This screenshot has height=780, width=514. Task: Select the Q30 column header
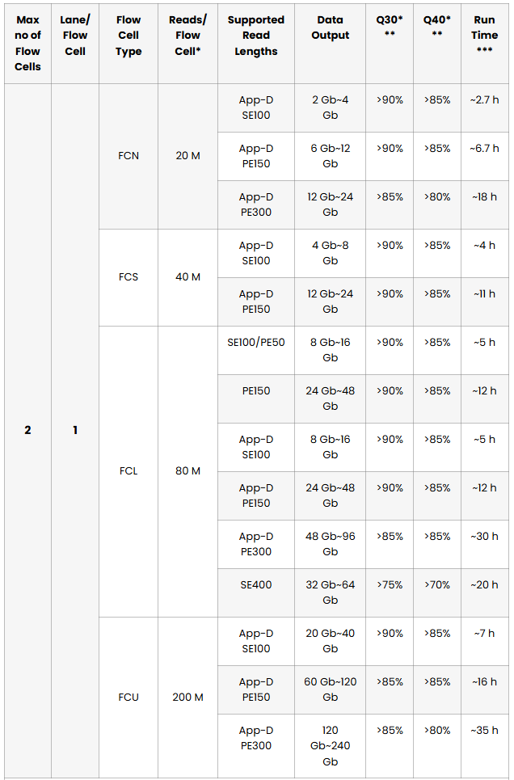point(390,44)
